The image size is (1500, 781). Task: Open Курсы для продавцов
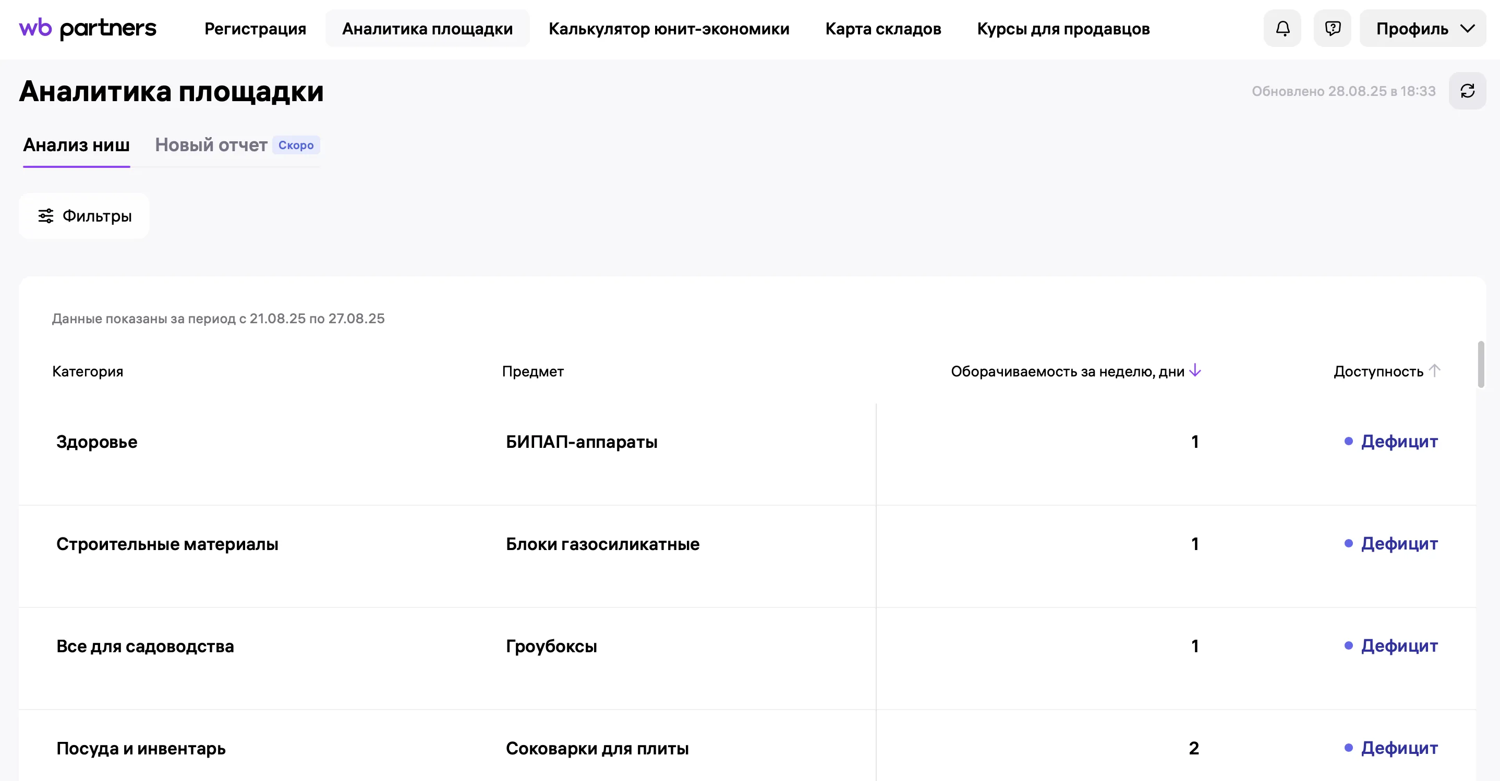pos(1063,29)
